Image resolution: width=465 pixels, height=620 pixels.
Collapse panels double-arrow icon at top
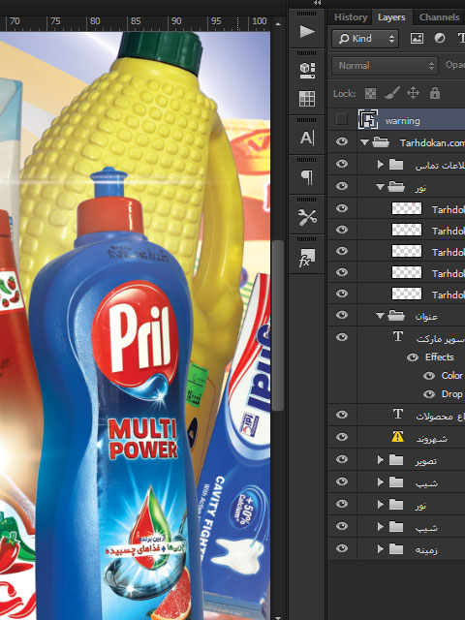pyautogui.click(x=317, y=3)
